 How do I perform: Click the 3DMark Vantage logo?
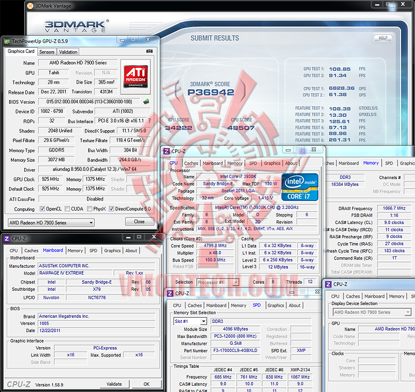tap(77, 26)
